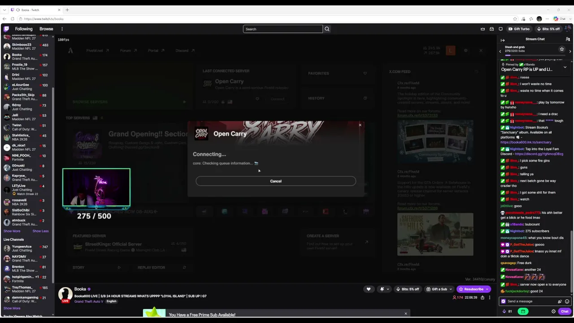Click the goal star reward icon
This screenshot has width=574, height=323.
pyautogui.click(x=561, y=49)
